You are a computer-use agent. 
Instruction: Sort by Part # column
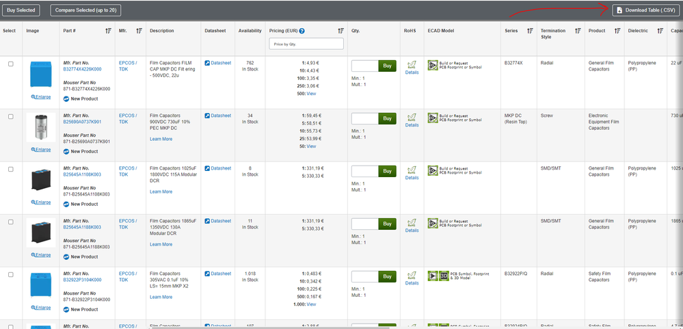point(109,31)
